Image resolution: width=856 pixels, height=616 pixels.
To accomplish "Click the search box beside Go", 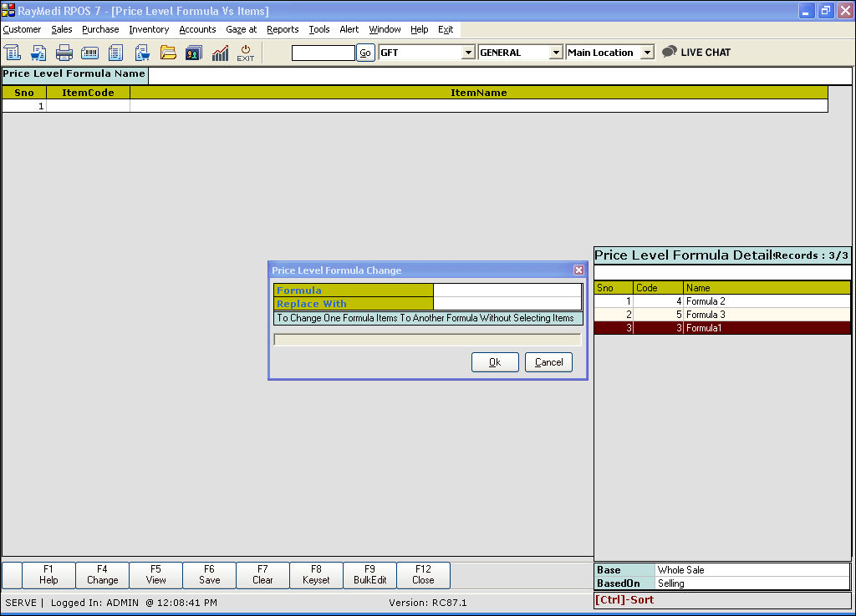I will 324,53.
